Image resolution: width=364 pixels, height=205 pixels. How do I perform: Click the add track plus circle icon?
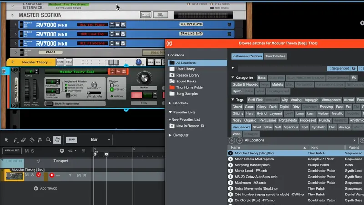[x=36, y=188]
